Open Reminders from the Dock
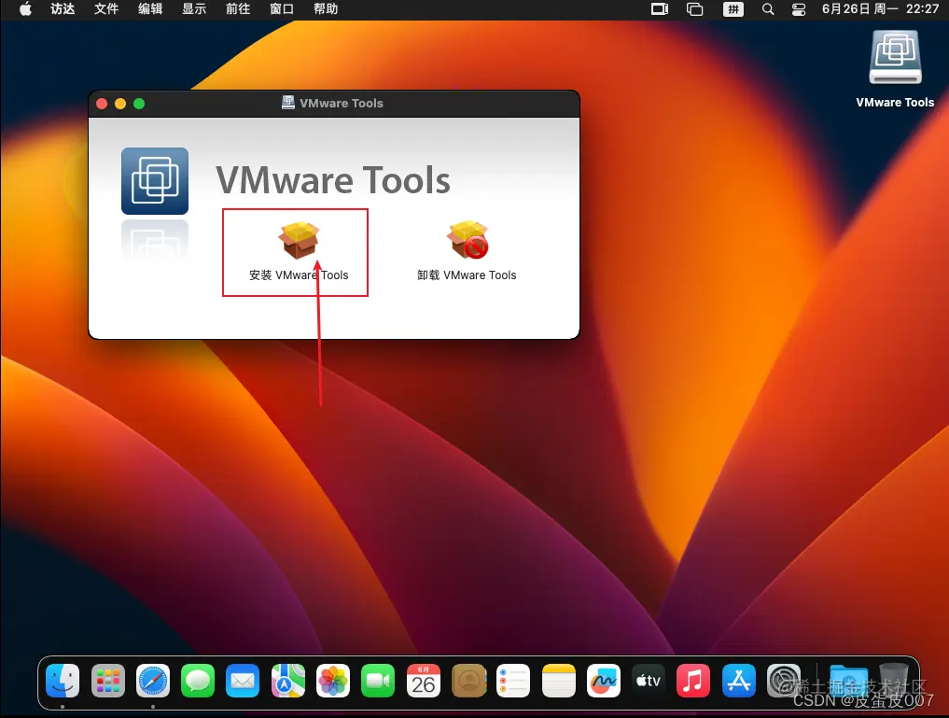The image size is (949, 718). point(513,681)
